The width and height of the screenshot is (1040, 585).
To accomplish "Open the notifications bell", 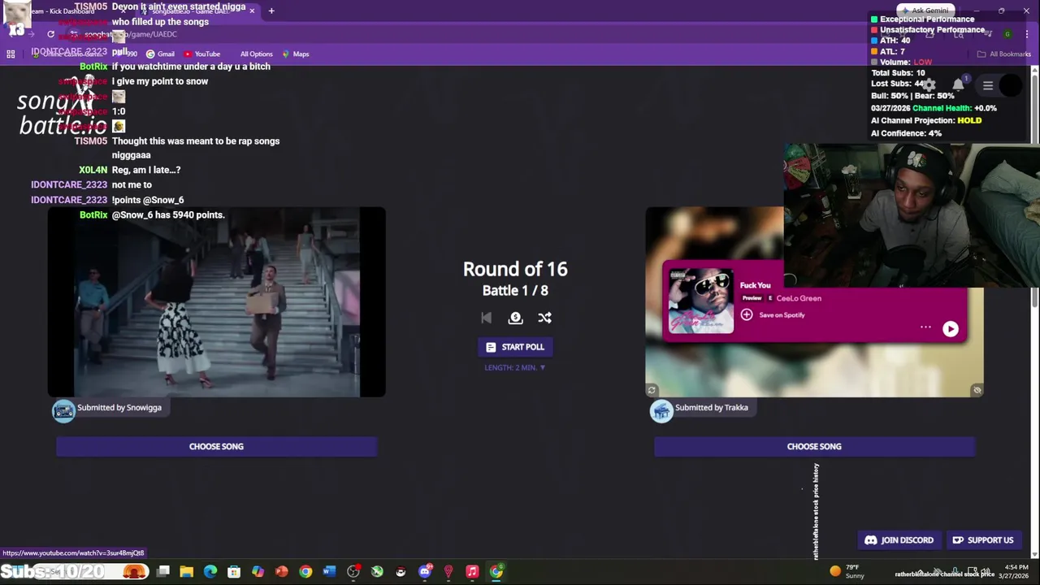I will pos(959,84).
